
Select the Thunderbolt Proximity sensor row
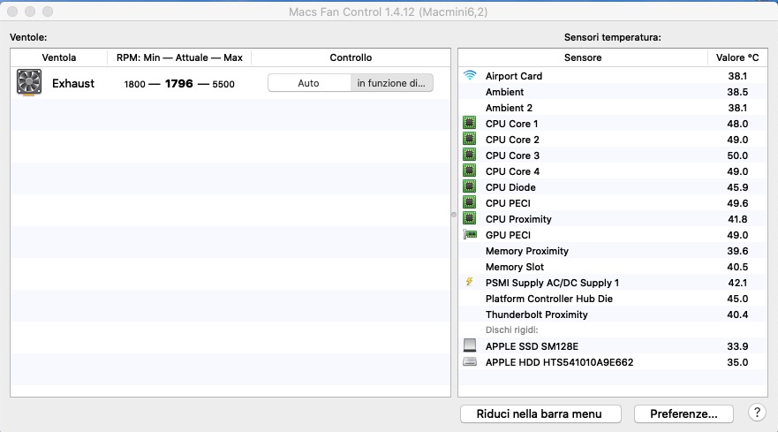click(x=612, y=315)
